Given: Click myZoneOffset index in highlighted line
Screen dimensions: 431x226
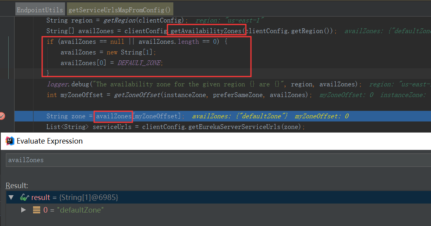Looking at the screenshot, I should pyautogui.click(x=156, y=116).
